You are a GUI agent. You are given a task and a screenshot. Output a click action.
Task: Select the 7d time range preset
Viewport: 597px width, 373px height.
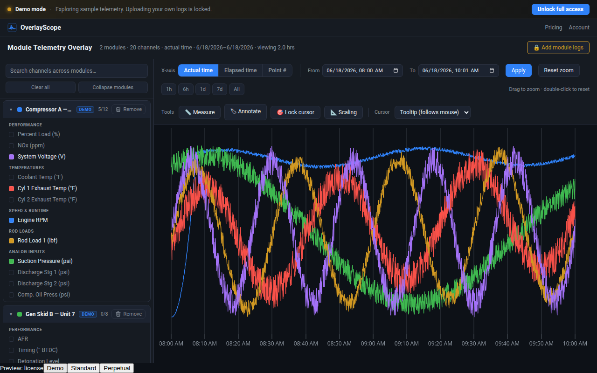click(220, 89)
